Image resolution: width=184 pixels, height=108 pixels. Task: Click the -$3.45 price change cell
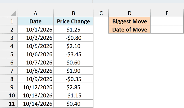click(x=73, y=54)
